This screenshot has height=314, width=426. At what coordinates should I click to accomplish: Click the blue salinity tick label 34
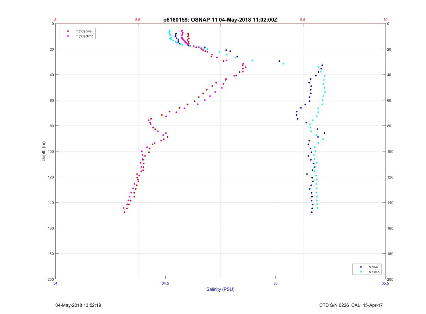tap(55, 283)
